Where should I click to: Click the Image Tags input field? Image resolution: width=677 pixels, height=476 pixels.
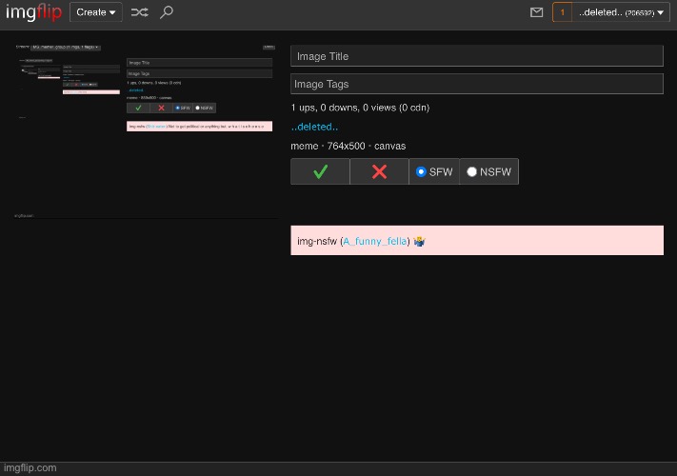pos(476,84)
